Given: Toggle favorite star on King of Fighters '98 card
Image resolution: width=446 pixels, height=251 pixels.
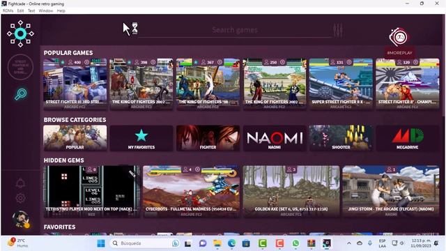Looking at the screenshot, I should [196, 62].
